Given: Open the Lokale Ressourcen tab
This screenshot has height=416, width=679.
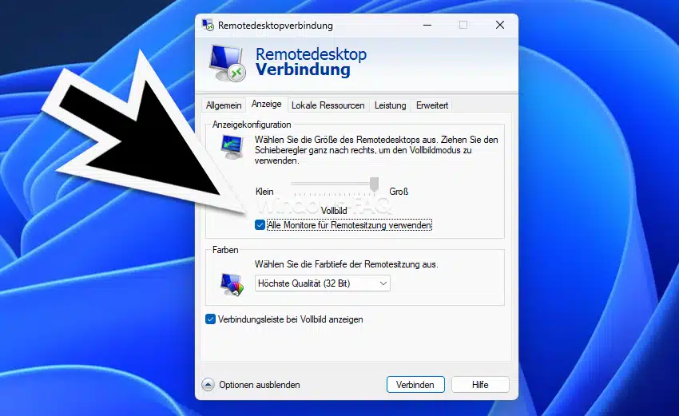Looking at the screenshot, I should tap(328, 105).
